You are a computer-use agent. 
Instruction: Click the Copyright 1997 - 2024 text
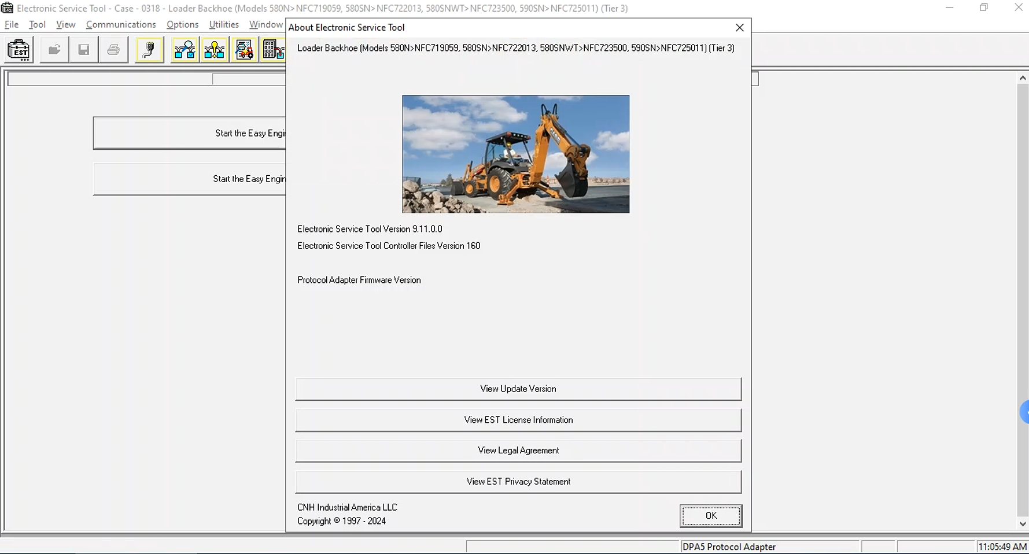[x=341, y=522]
